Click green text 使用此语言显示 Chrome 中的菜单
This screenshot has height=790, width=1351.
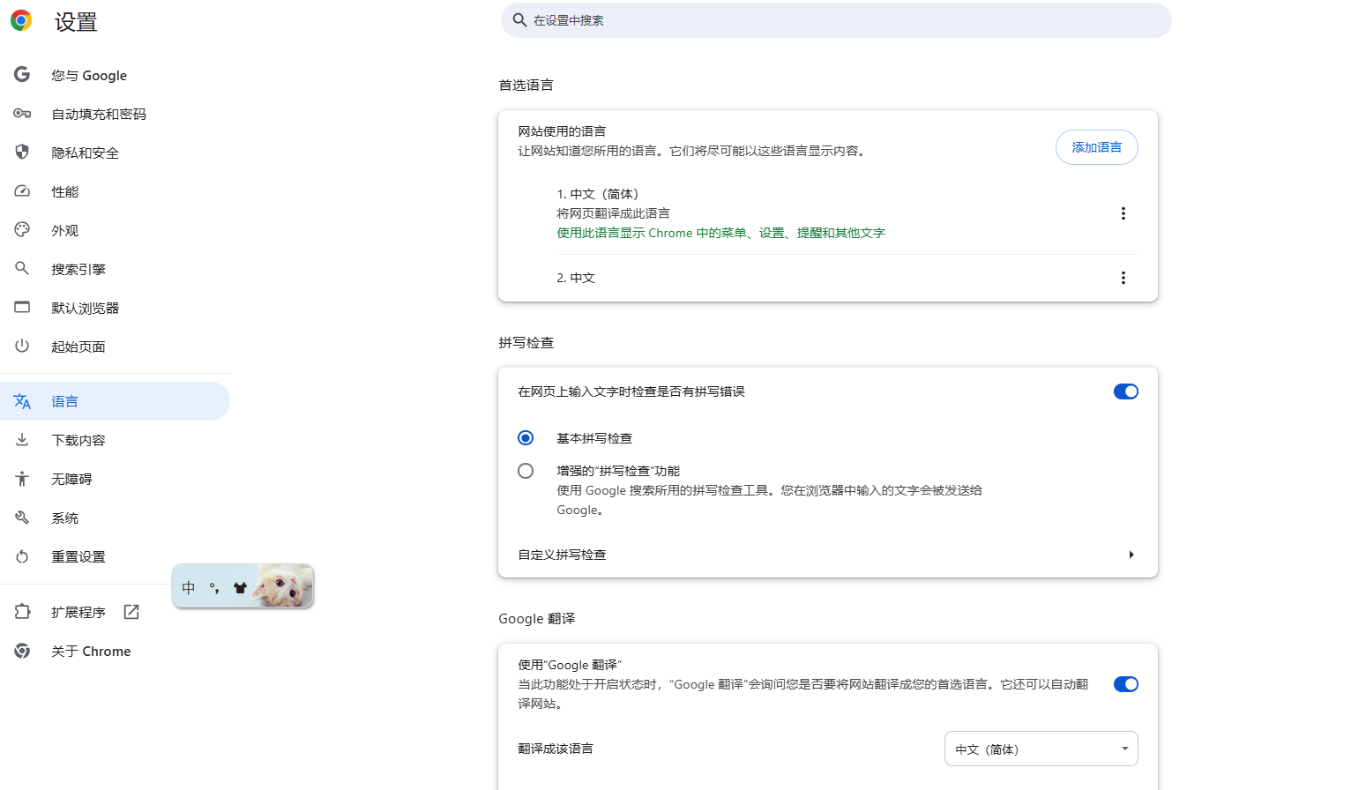click(x=720, y=233)
